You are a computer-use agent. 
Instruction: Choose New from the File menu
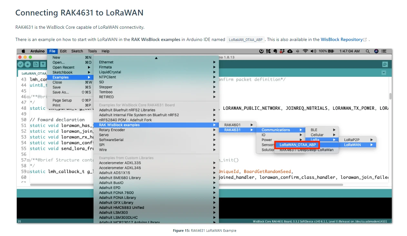coord(70,57)
